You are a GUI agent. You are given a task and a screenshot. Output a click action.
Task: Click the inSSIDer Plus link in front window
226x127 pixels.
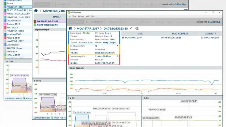214,22
